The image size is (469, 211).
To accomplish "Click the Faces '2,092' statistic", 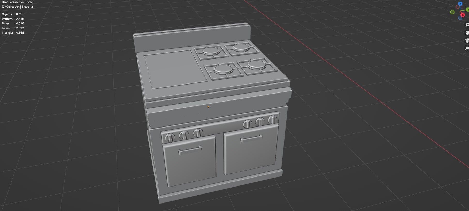I will (20, 28).
